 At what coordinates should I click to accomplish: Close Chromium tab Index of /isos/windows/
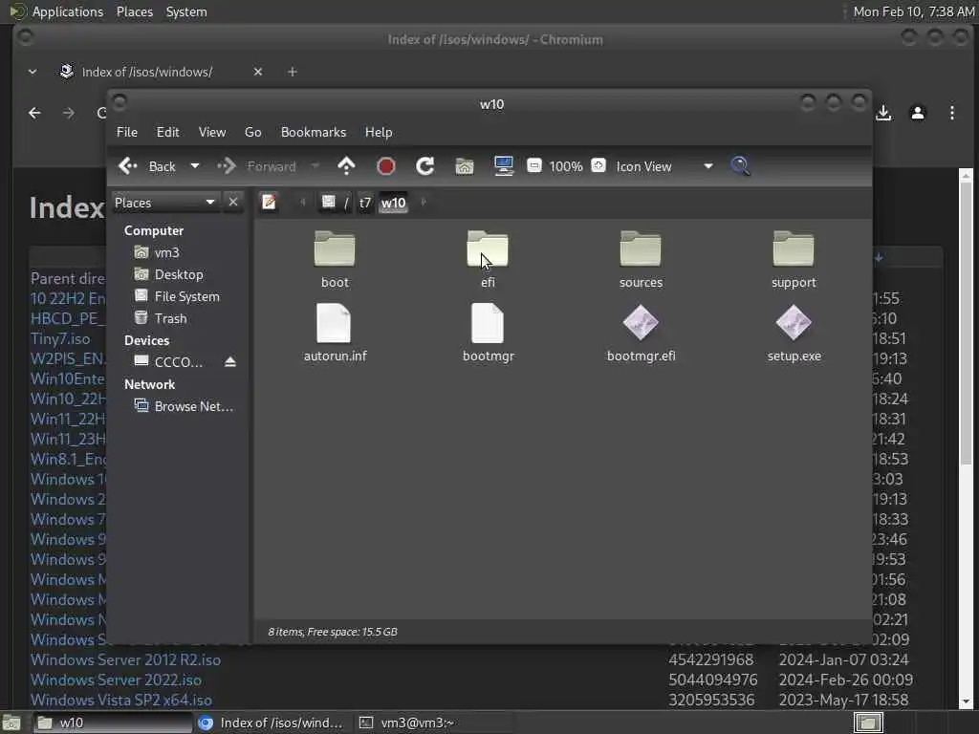[x=258, y=72]
